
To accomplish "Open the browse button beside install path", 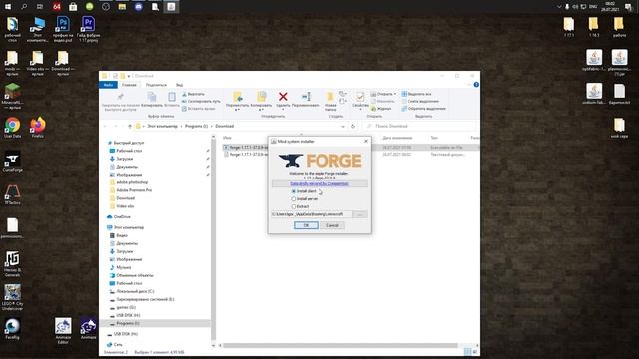I will click(x=360, y=214).
